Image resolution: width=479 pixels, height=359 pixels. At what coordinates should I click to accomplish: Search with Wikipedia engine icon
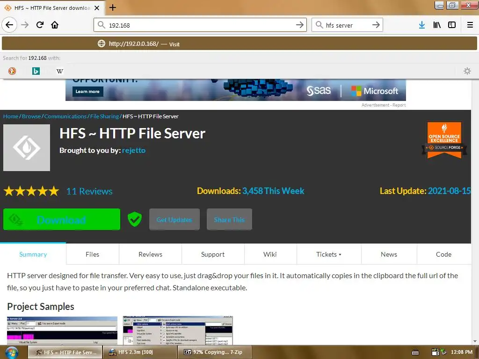[60, 71]
